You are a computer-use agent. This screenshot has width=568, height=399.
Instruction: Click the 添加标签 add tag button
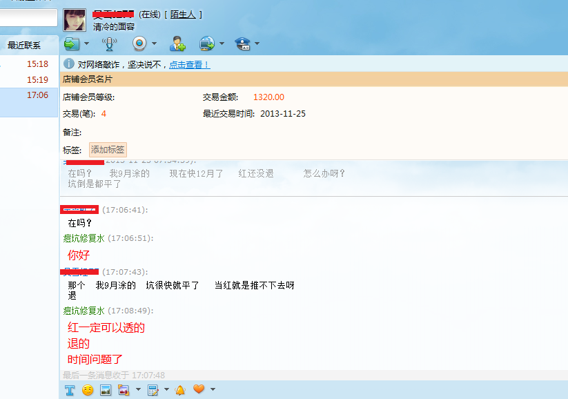click(108, 150)
